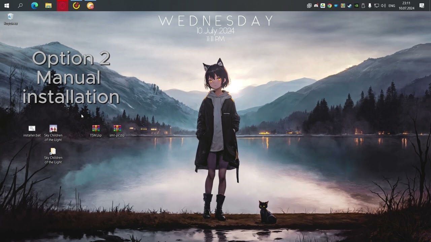
Task: Open the taskbar app with 9+ badge
Action: [90, 6]
